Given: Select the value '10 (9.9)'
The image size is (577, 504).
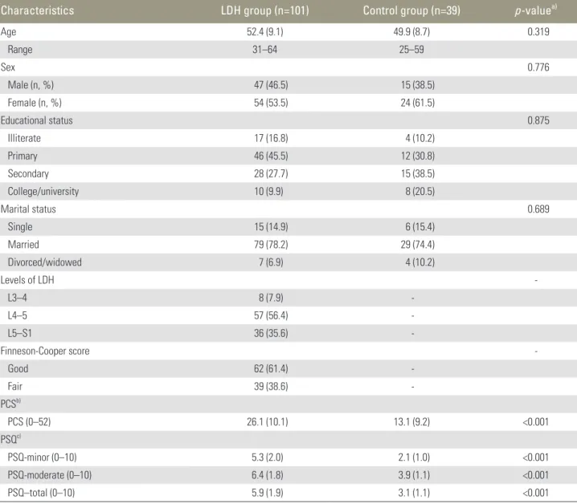Looking at the screenshot, I should pos(268,191).
